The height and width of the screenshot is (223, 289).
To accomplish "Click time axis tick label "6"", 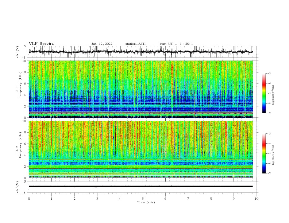I will tap(165, 199).
